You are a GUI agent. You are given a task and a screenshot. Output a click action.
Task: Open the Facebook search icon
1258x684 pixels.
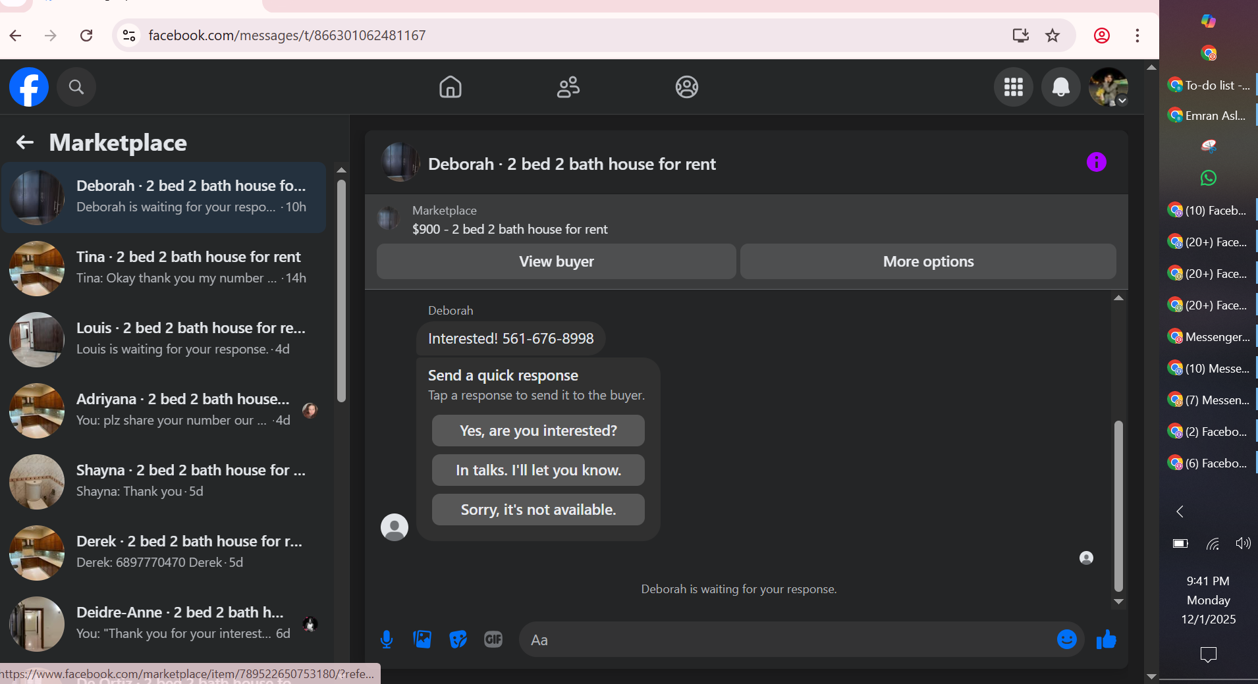click(x=76, y=87)
